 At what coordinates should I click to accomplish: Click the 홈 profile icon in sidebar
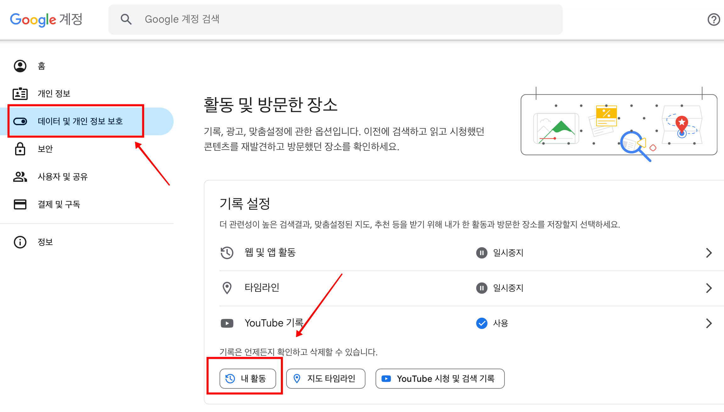[20, 66]
